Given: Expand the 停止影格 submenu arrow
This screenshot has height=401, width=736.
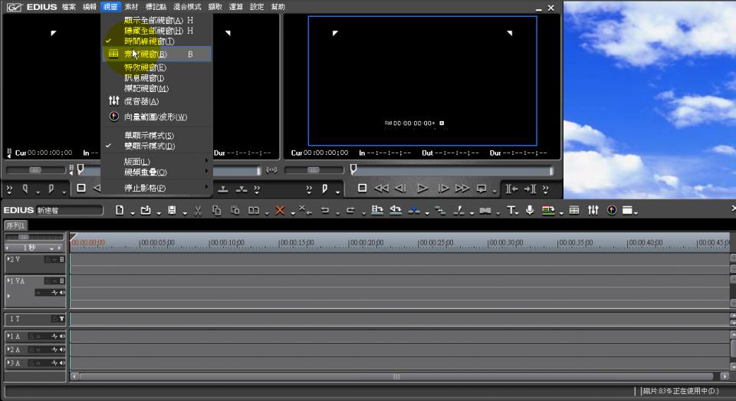Looking at the screenshot, I should click(206, 188).
